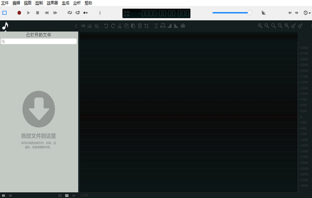The height and width of the screenshot is (198, 312).
Task: Click the paste icon
Action: coord(133,26)
